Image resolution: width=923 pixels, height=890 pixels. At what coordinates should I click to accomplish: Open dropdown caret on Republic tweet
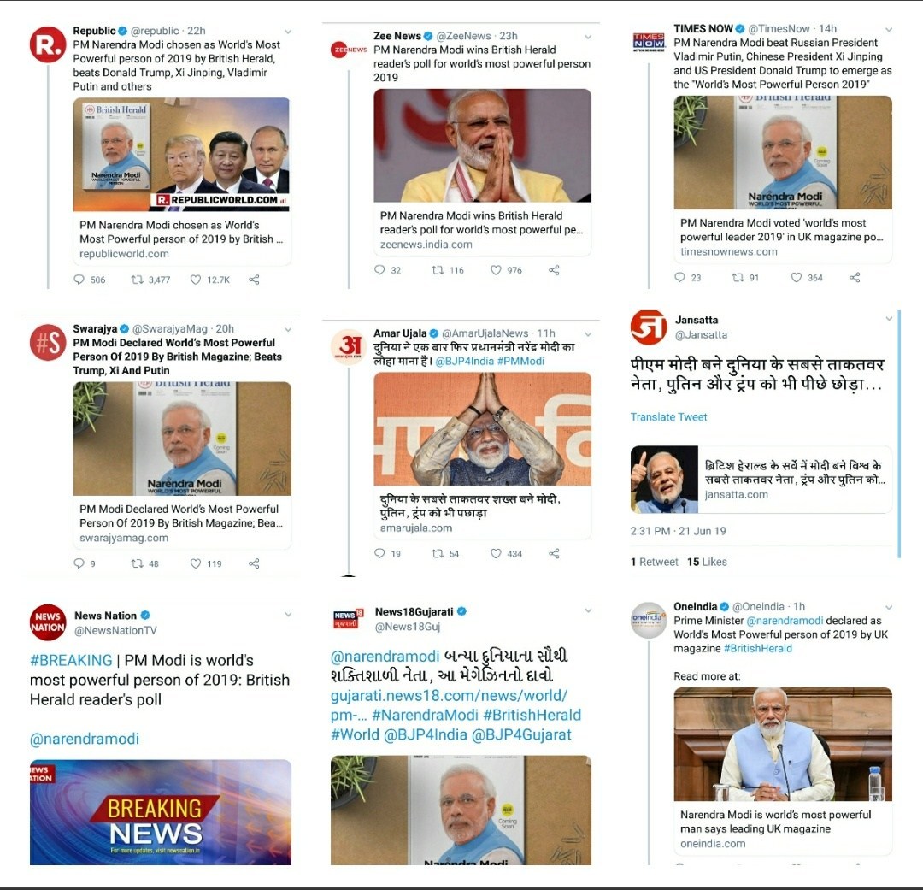point(288,32)
